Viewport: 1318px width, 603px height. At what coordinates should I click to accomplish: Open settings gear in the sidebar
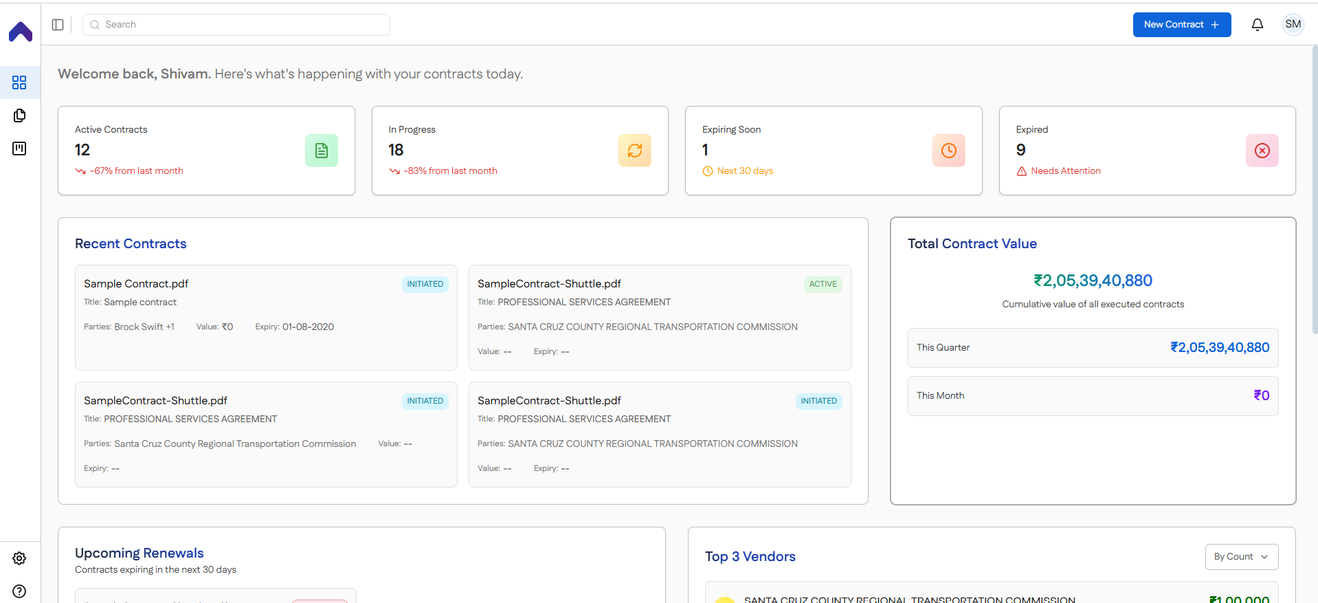19,558
